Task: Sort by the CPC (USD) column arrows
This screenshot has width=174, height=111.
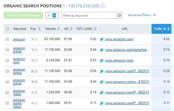Action: (95, 29)
